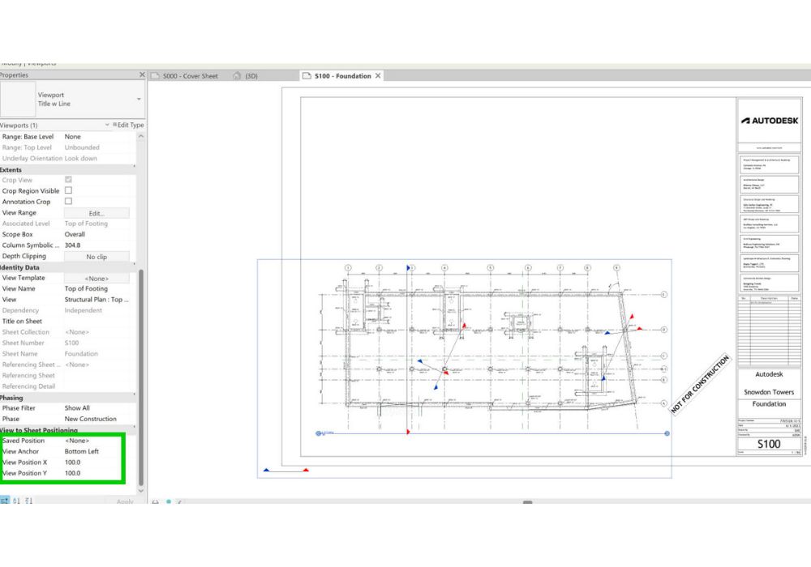Image resolution: width=811 pixels, height=567 pixels.
Task: Click the 3D view house icon
Action: click(237, 76)
